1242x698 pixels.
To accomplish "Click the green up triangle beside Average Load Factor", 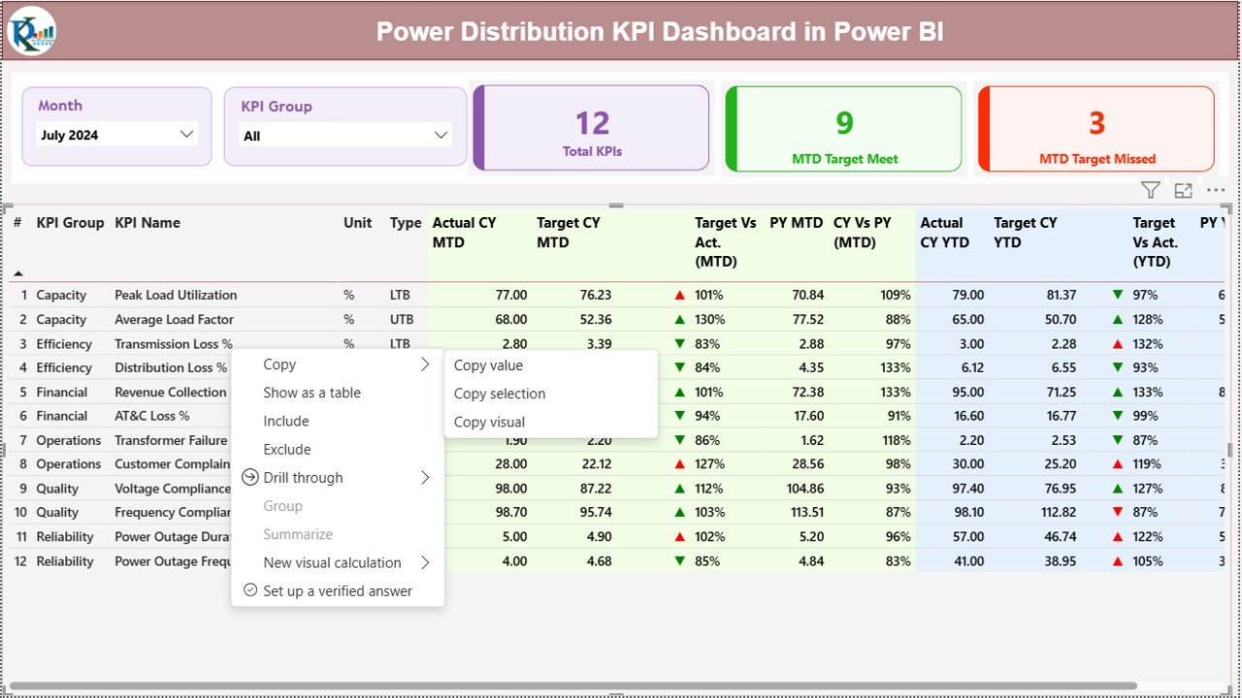I will click(679, 319).
